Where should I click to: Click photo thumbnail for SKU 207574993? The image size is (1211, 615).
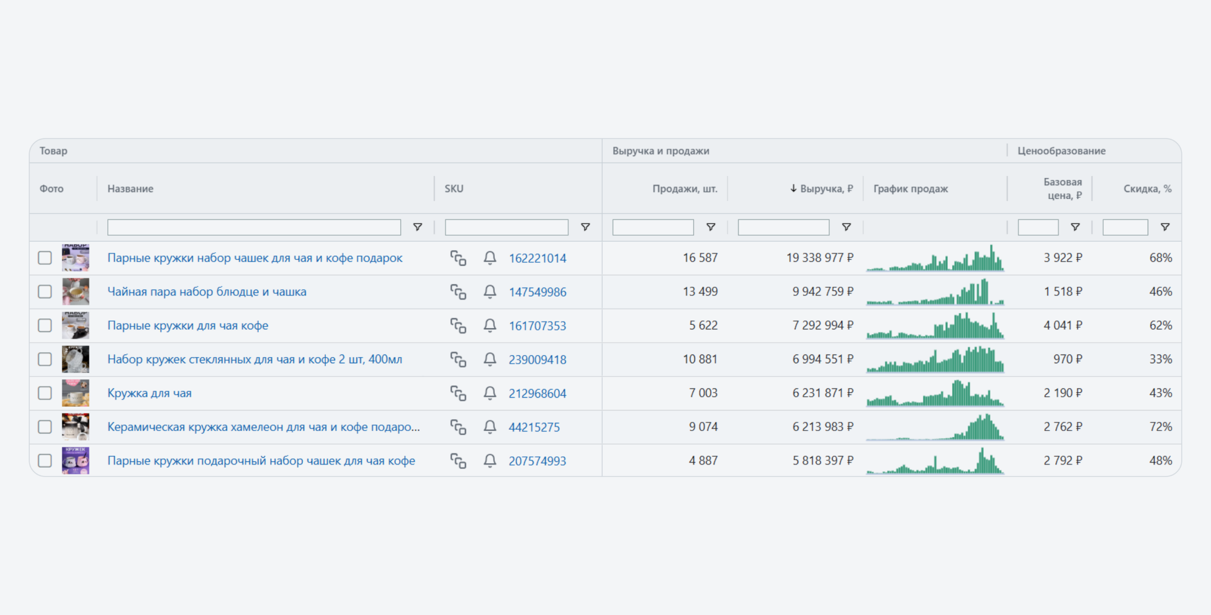(x=75, y=461)
